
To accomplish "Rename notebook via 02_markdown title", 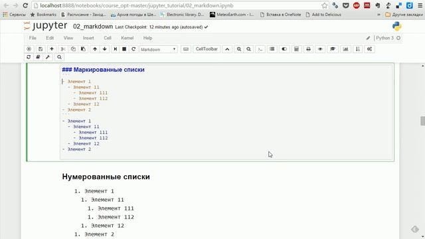I will [93, 27].
